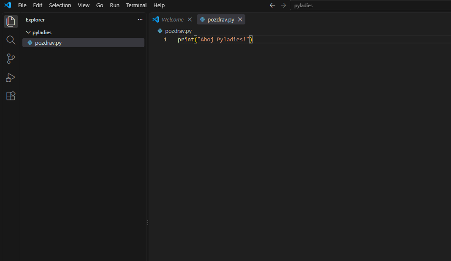Screen dimensions: 451x261
Task: Click the pyladies command center search box
Action: tap(370, 5)
